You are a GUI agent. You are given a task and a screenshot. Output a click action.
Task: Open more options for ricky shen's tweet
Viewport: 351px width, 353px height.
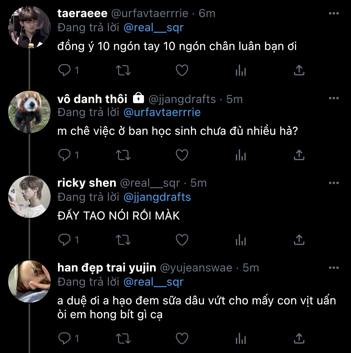click(x=334, y=183)
